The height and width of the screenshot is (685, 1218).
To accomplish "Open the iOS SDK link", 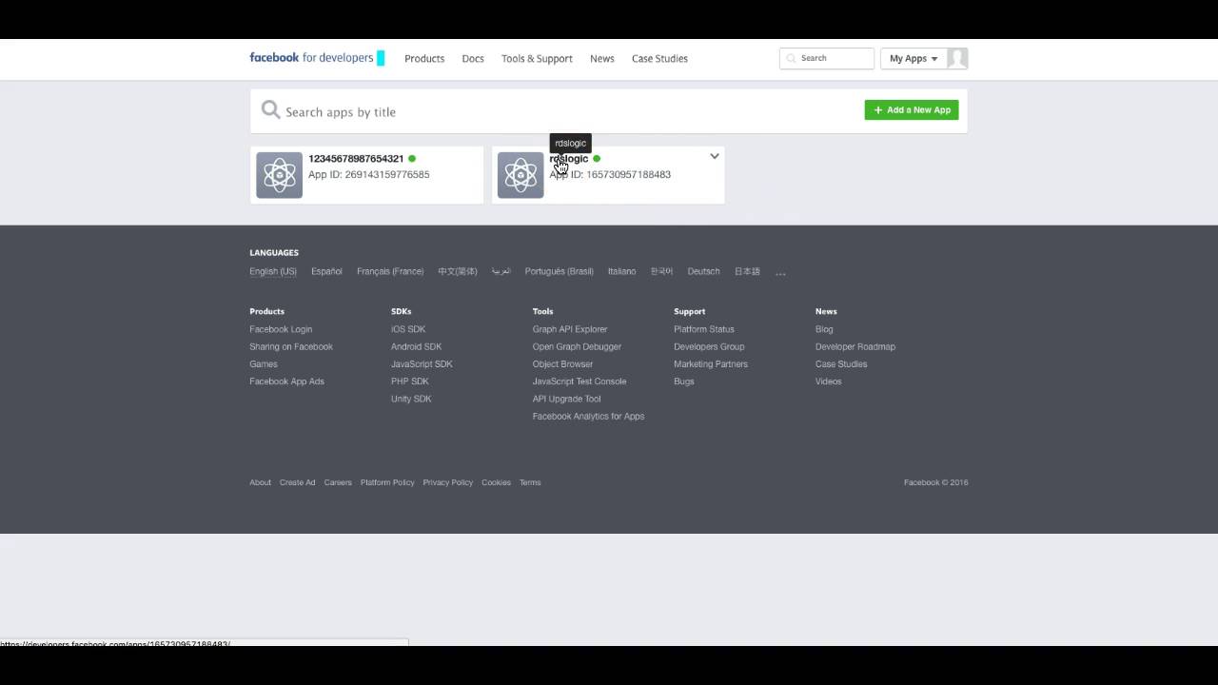I will (x=408, y=329).
